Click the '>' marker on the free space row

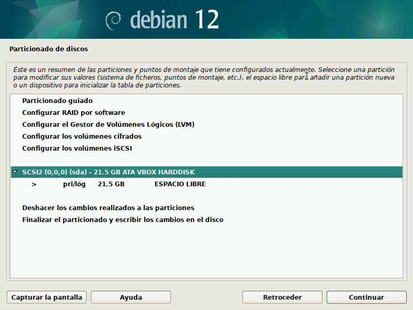click(34, 184)
